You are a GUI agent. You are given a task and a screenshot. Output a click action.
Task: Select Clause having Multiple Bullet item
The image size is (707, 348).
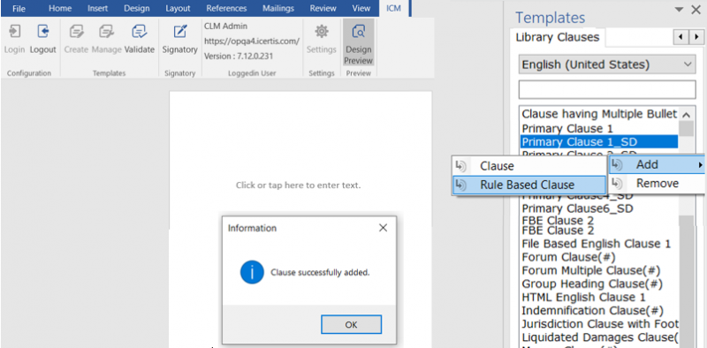pyautogui.click(x=599, y=114)
